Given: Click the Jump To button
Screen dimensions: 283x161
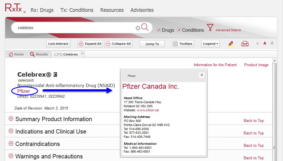Looking at the screenshot, I should [x=152, y=44].
